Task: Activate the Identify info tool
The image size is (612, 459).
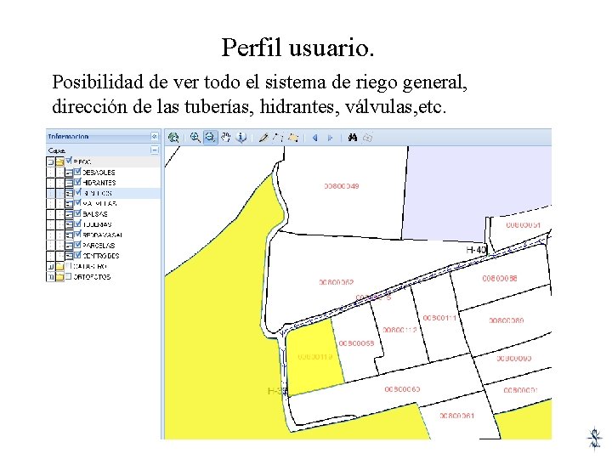Action: pos(241,138)
